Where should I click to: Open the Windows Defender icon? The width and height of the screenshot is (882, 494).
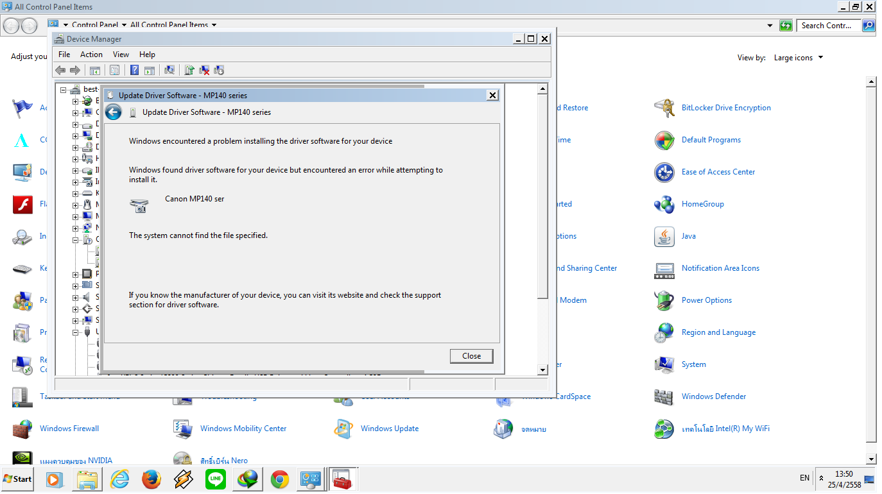664,396
